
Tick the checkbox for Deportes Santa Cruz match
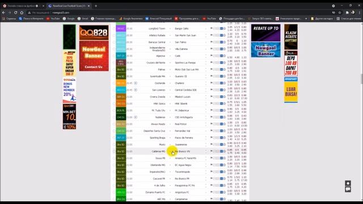click(114, 131)
